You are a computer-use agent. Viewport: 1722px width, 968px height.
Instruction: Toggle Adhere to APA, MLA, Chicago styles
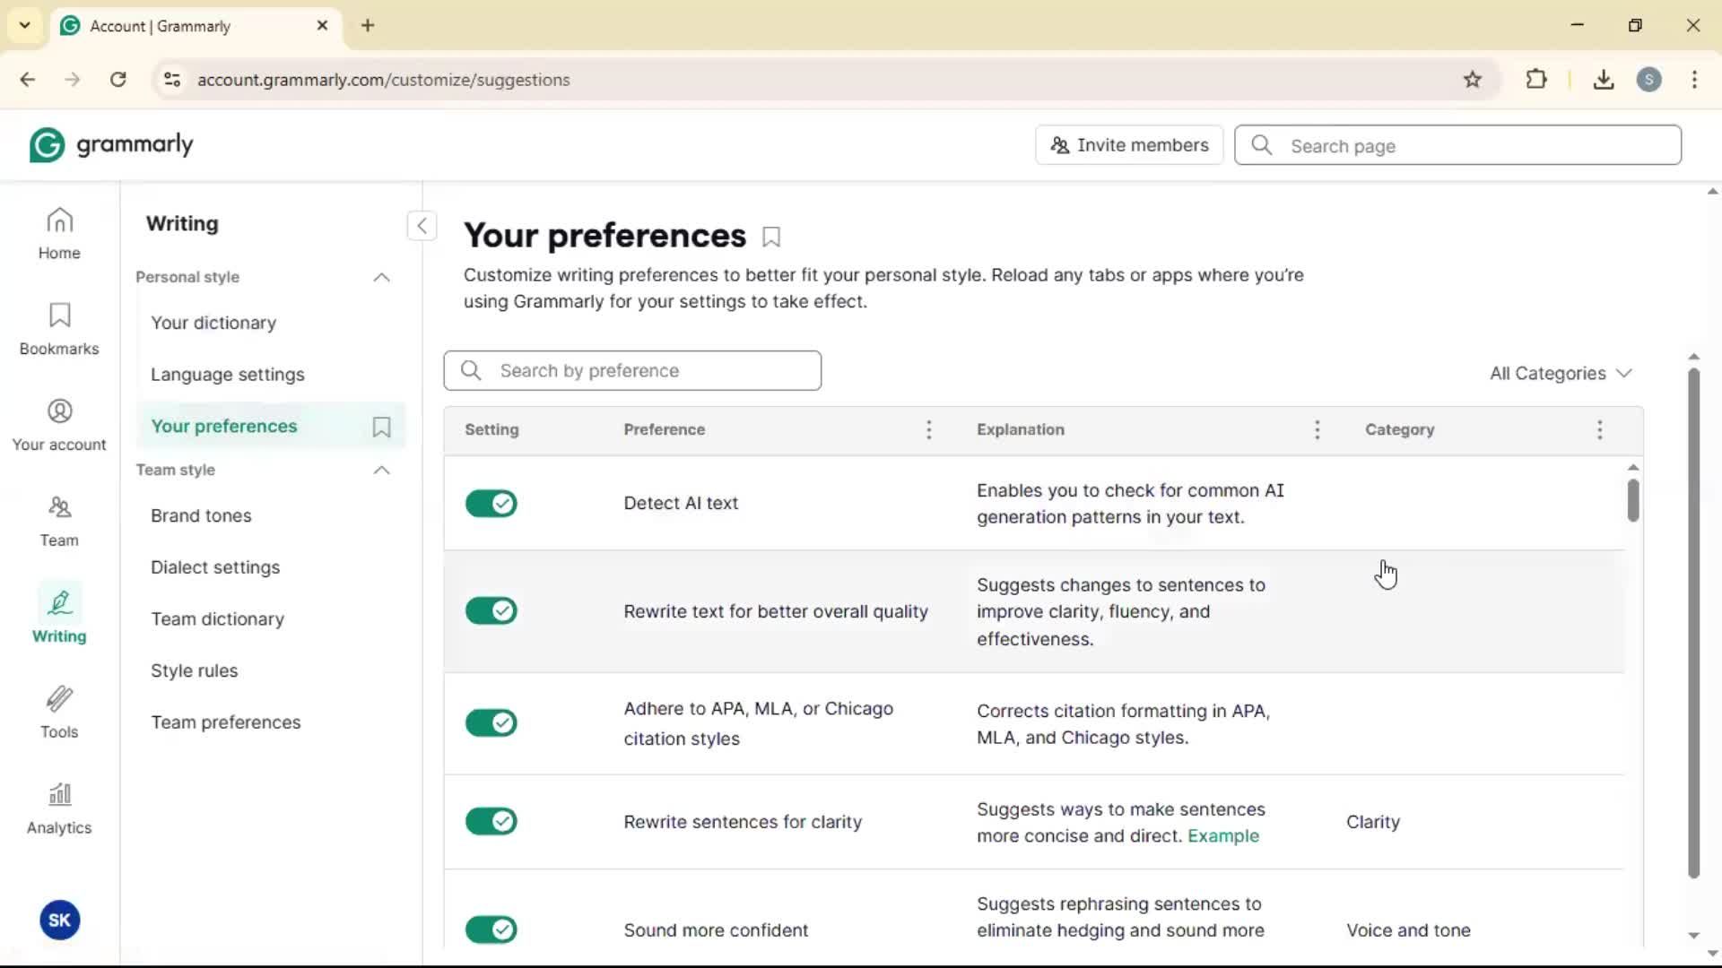(x=491, y=723)
